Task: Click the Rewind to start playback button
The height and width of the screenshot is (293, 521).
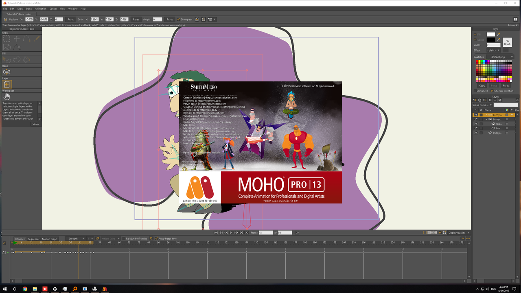Action: [x=216, y=233]
